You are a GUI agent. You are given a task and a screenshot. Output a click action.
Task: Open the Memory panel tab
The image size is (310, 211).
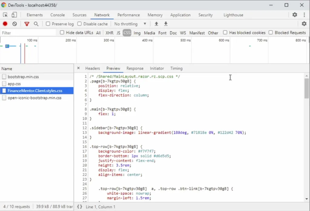click(155, 15)
